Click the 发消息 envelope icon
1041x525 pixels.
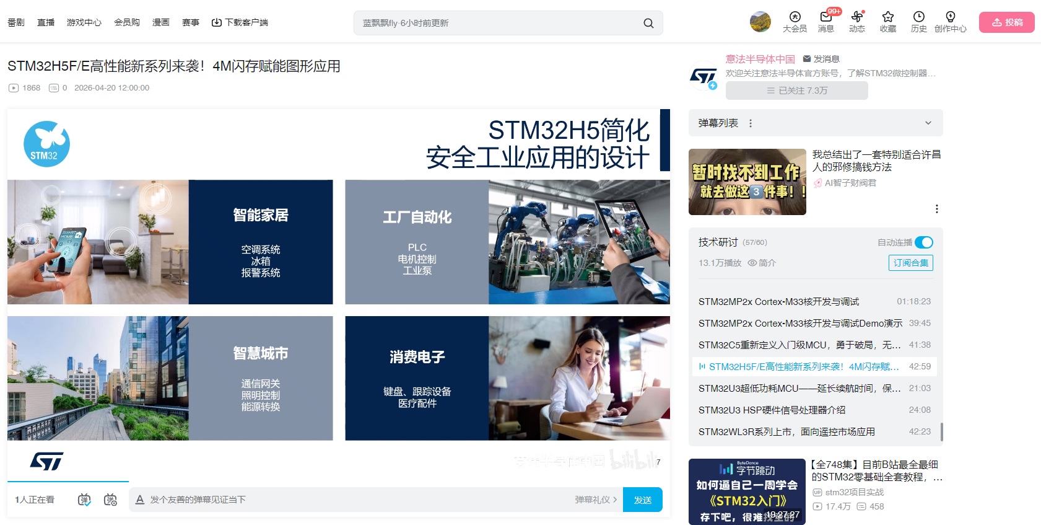[807, 59]
